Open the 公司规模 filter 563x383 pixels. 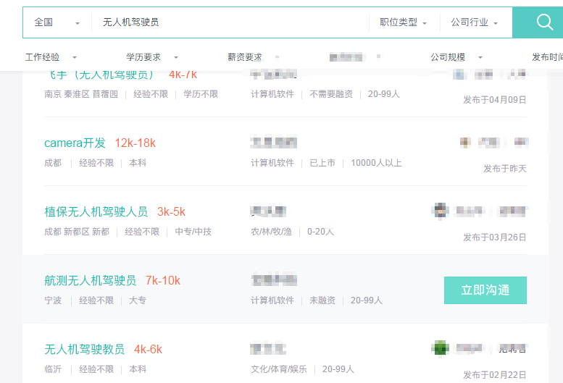[456, 57]
